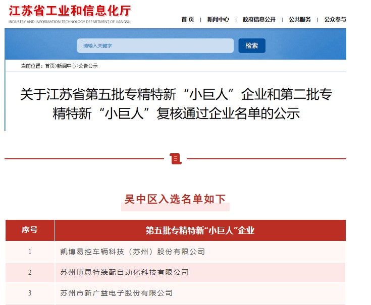Screen dimensions: 371x305
Task: Click the heading 吴中区入选名单如下
Action: coord(175,199)
